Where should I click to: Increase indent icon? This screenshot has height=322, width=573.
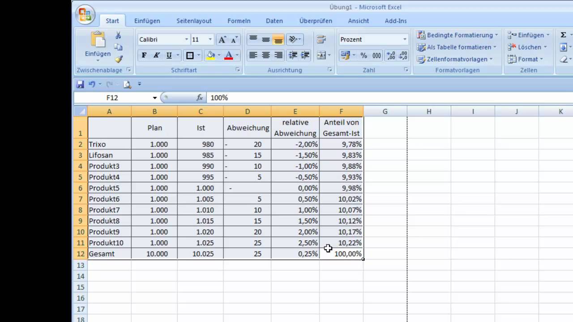(x=305, y=55)
